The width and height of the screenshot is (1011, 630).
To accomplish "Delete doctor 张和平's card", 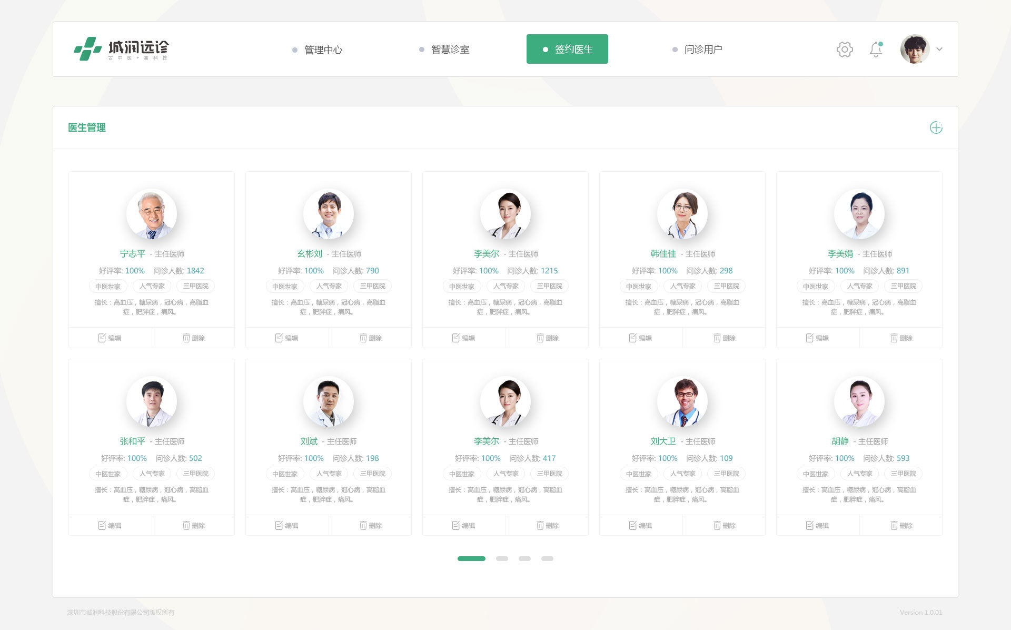I will pos(193,525).
